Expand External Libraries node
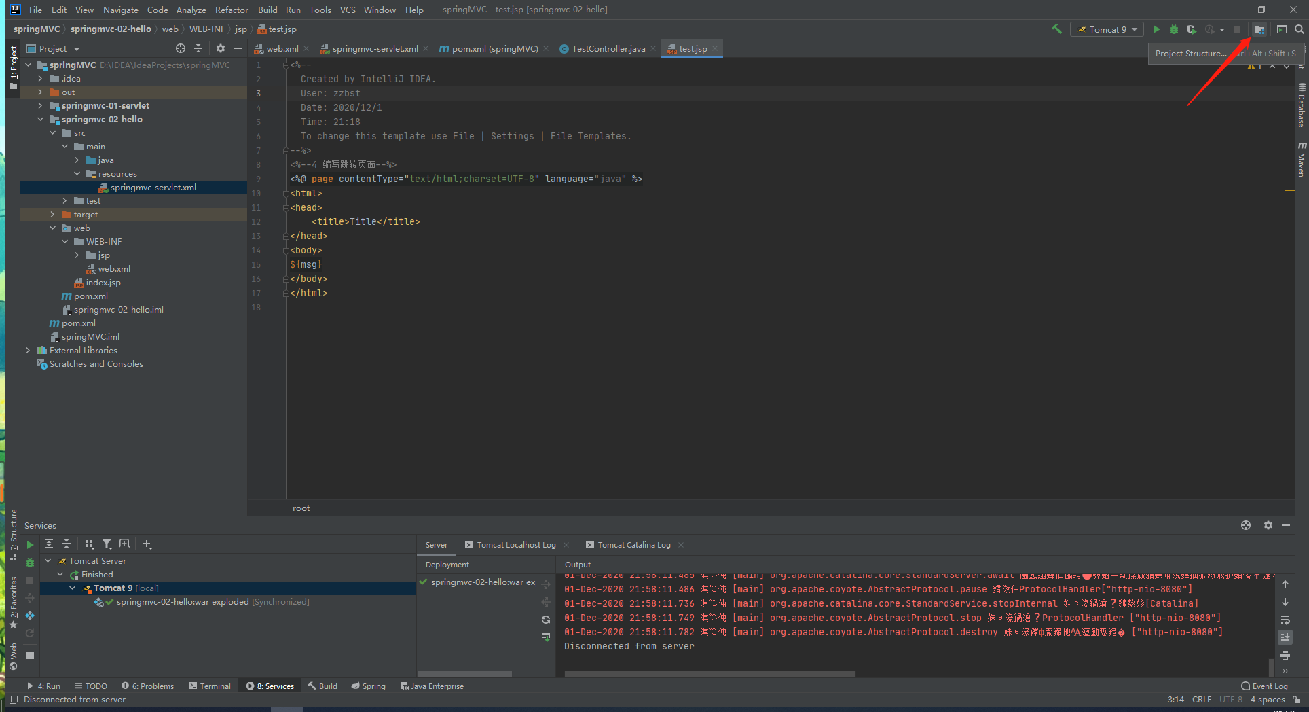The image size is (1309, 712). 28,351
